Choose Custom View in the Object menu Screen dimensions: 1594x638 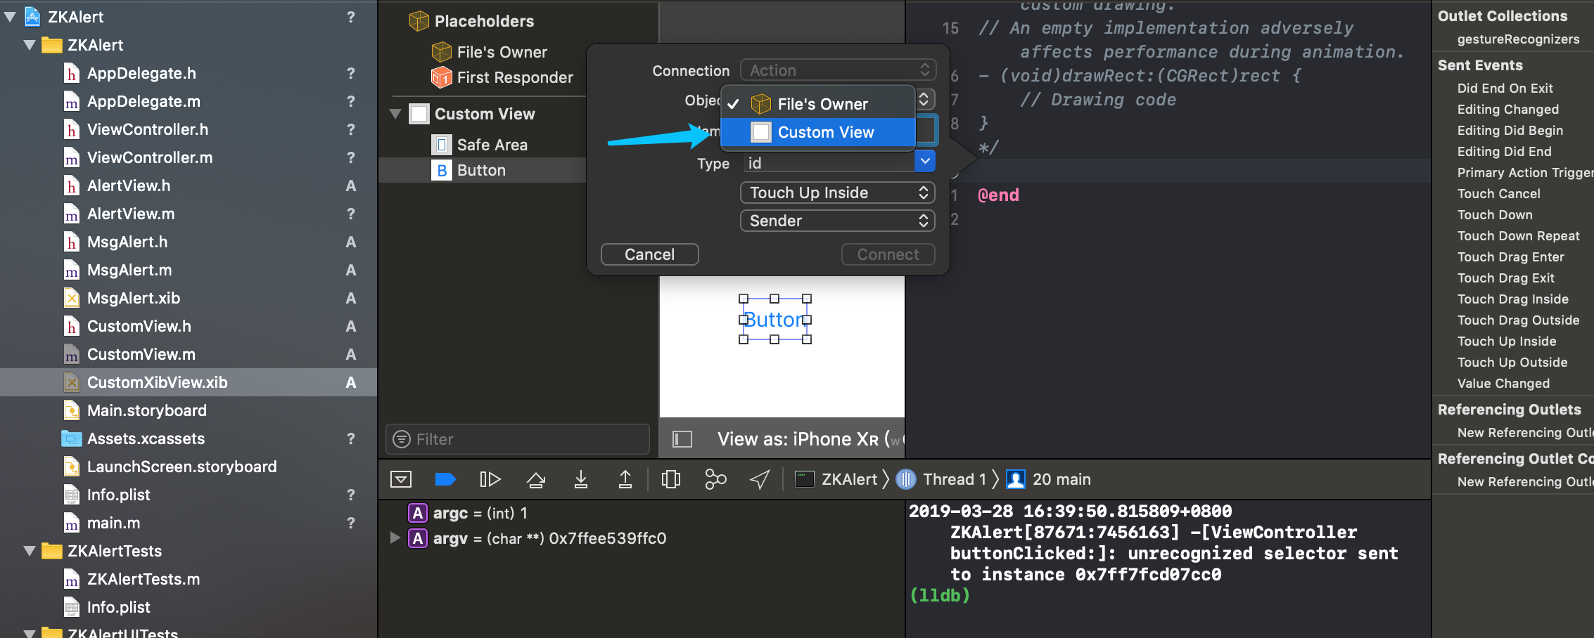825,132
